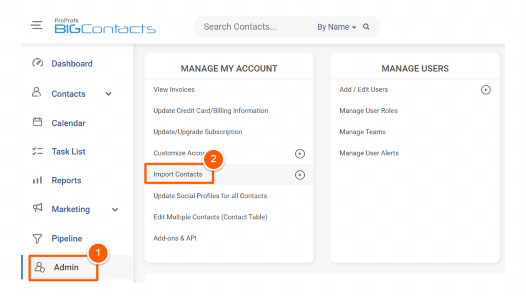Viewport: 526px width, 296px height.
Task: Open View Invoices link
Action: [x=174, y=89]
